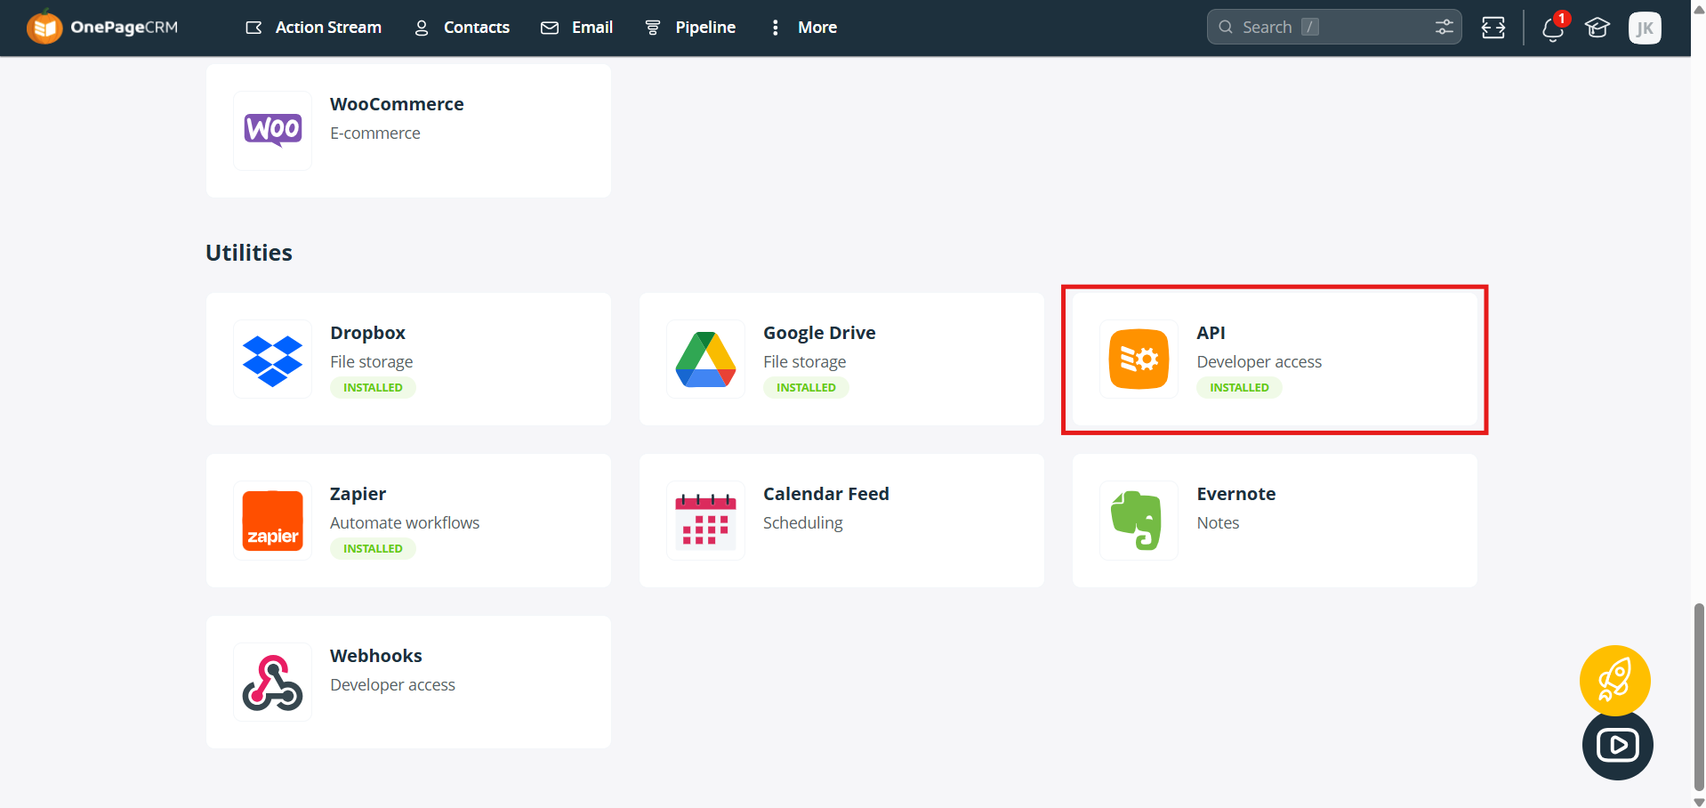The image size is (1706, 808).
Task: Open the Zapier integration card
Action: [x=408, y=521]
